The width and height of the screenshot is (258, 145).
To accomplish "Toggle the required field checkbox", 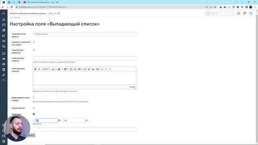I will coord(34,108).
